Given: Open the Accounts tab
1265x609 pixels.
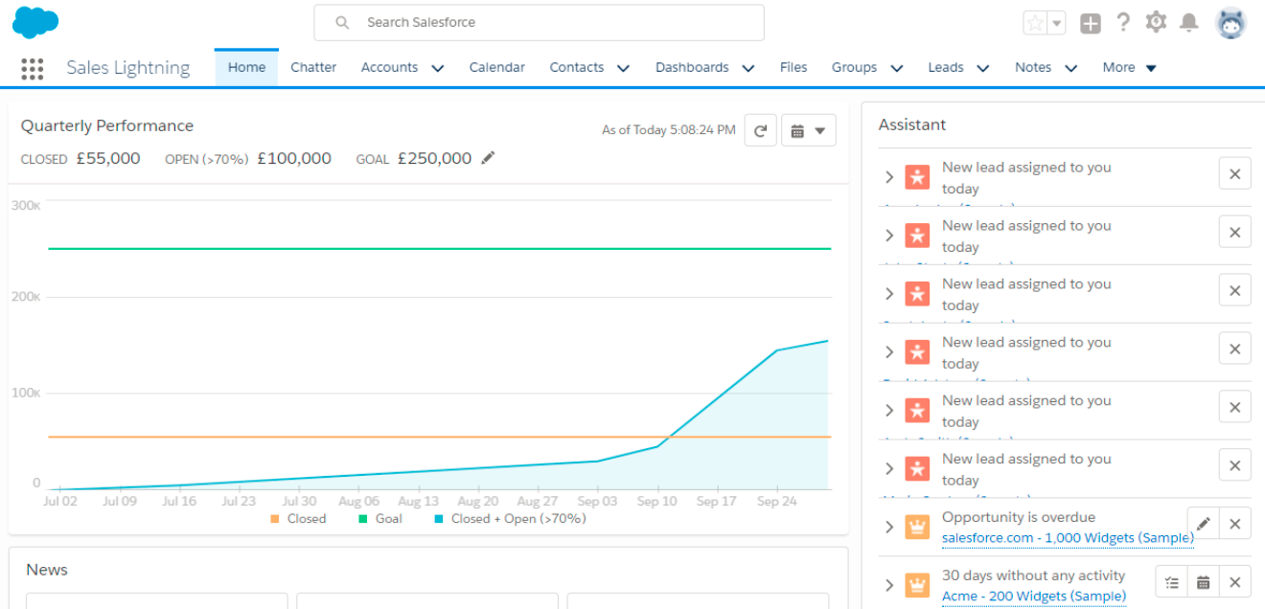Looking at the screenshot, I should pos(389,68).
